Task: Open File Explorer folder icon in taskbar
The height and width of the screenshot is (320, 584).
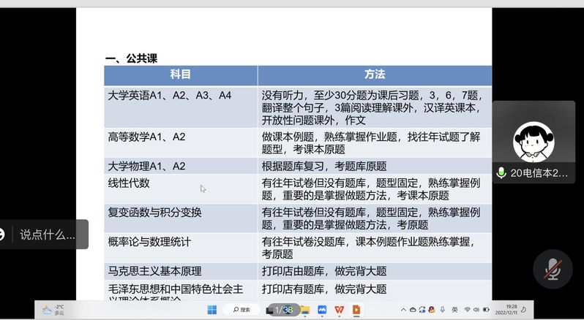Action: (x=305, y=310)
